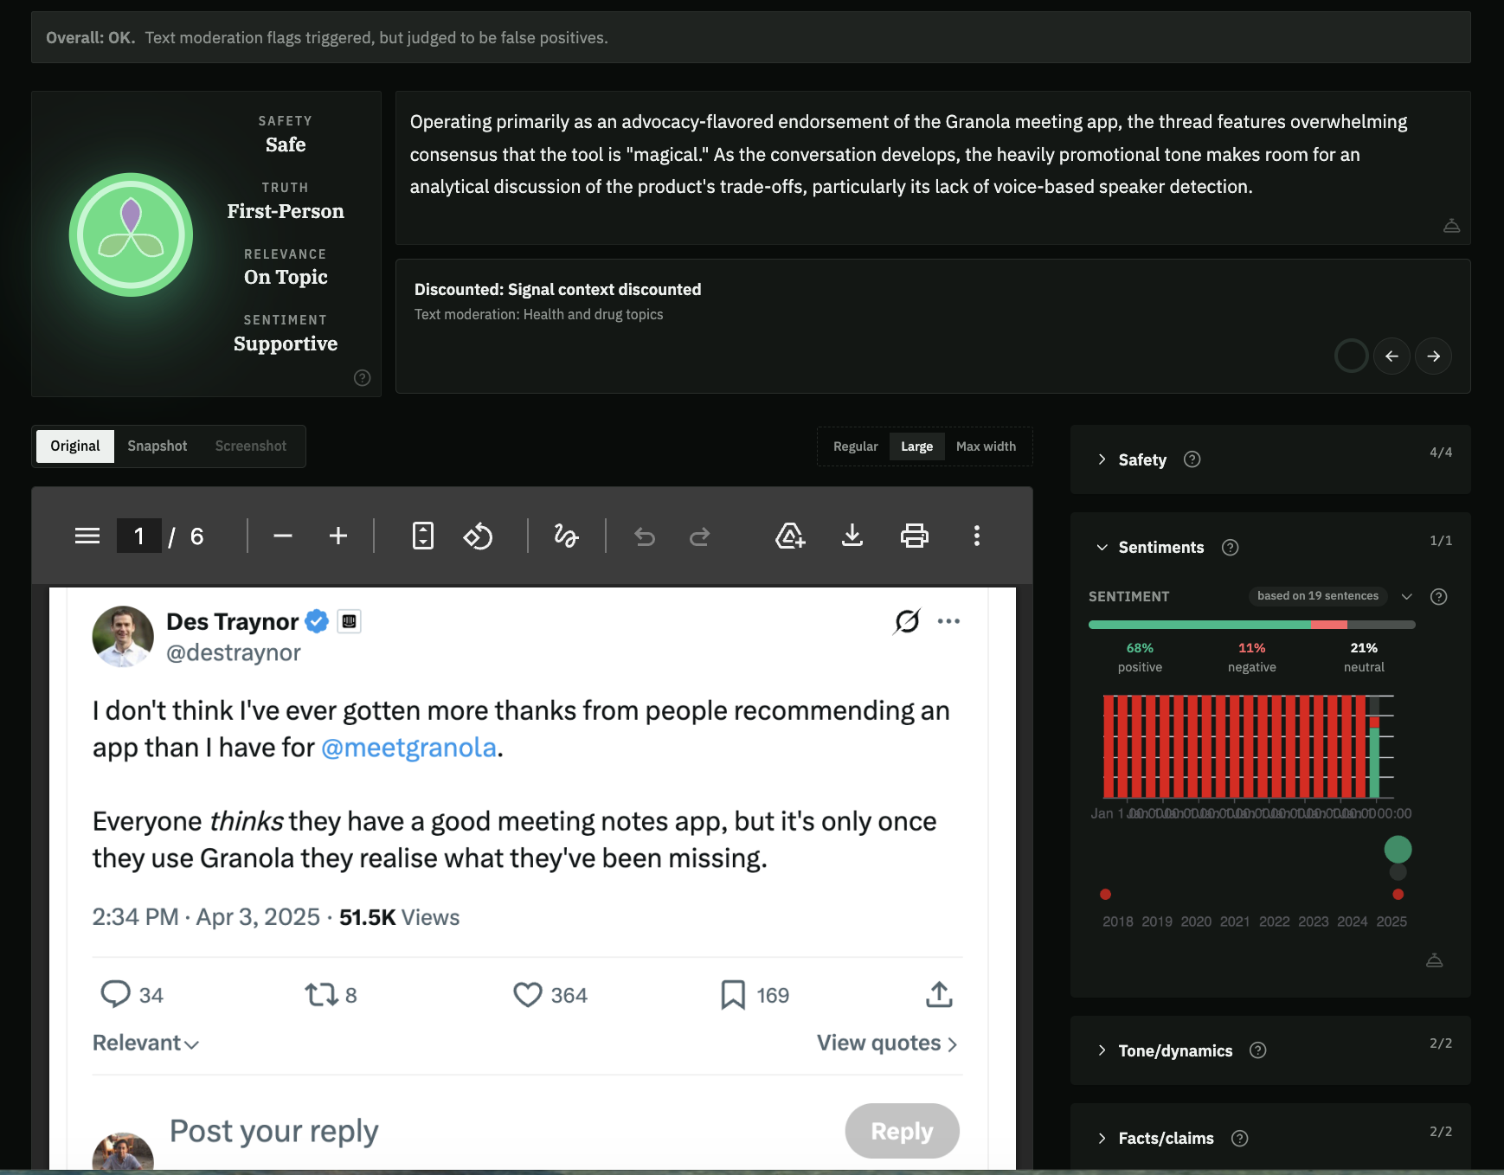Expand the Facts/claims section
Screen dimensions: 1504x1175
[x=1102, y=1139]
